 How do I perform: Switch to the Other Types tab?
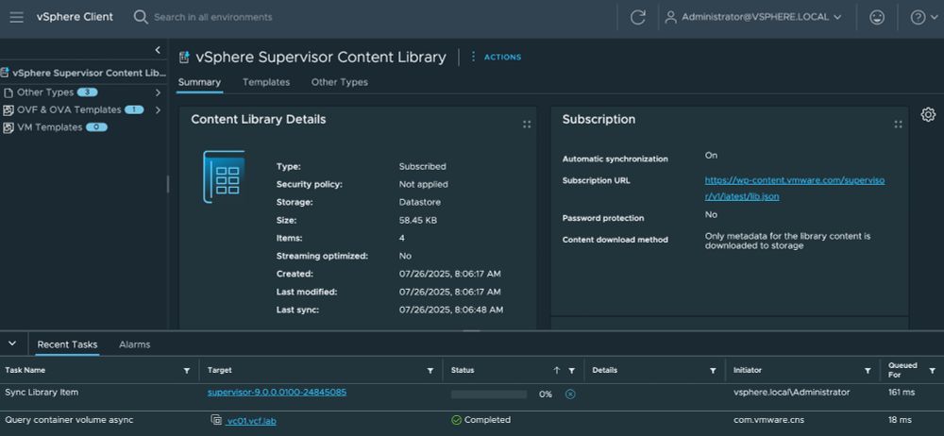[340, 82]
